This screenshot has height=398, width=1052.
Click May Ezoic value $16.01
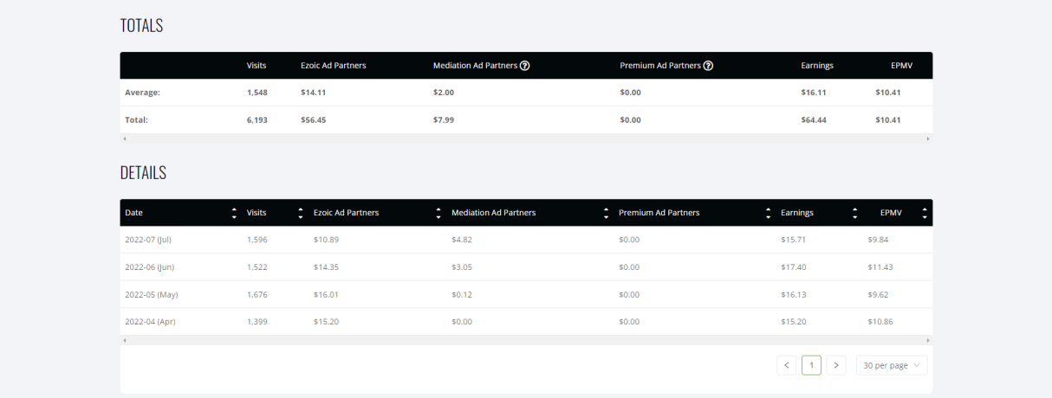(326, 294)
